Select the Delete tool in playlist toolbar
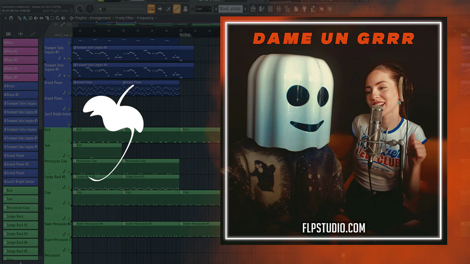 tap(30, 18)
